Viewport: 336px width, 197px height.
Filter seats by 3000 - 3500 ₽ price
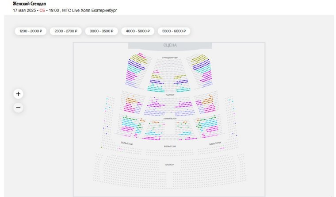(x=101, y=31)
